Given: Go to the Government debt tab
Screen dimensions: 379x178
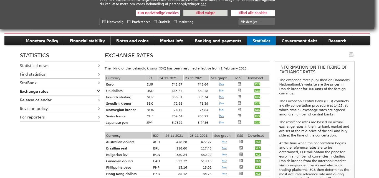Looking at the screenshot, I should (x=299, y=41).
